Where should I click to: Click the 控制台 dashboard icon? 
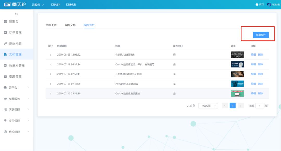pos(5,22)
